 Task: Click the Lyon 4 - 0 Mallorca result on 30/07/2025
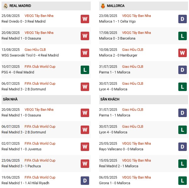click(113, 89)
